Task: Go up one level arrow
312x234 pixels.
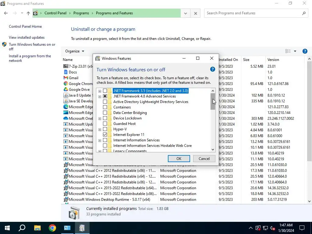Action: tap(28, 13)
